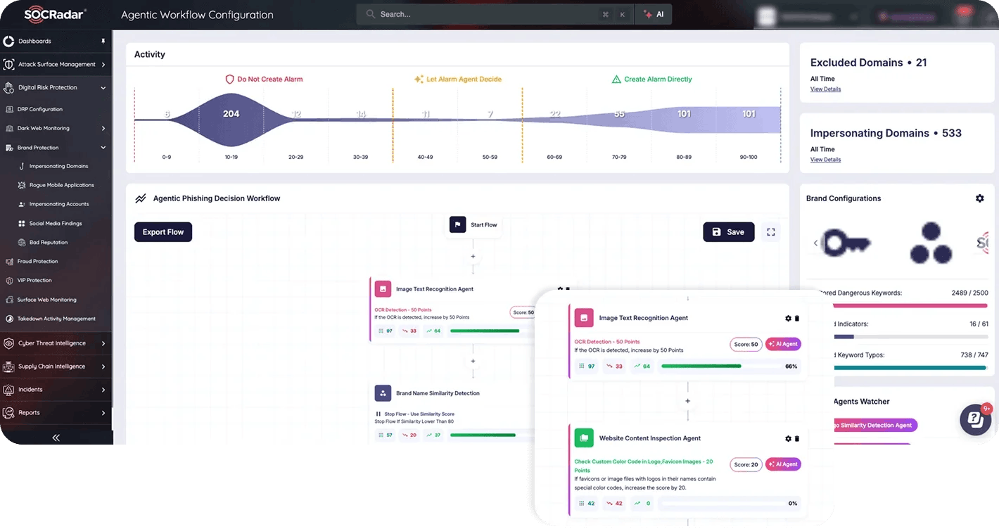Enter fullscreen mode next to Save button
The width and height of the screenshot is (999, 529).
[x=770, y=231]
